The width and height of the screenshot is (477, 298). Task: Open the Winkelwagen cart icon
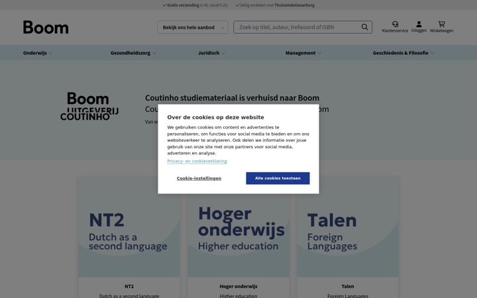coord(441,24)
